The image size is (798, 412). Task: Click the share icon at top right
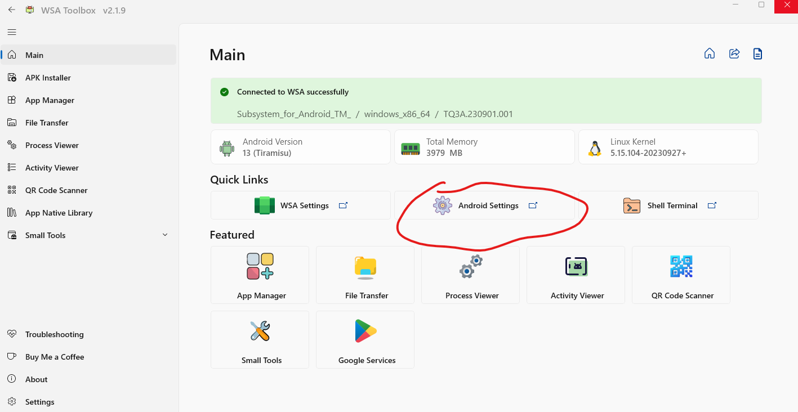click(734, 53)
